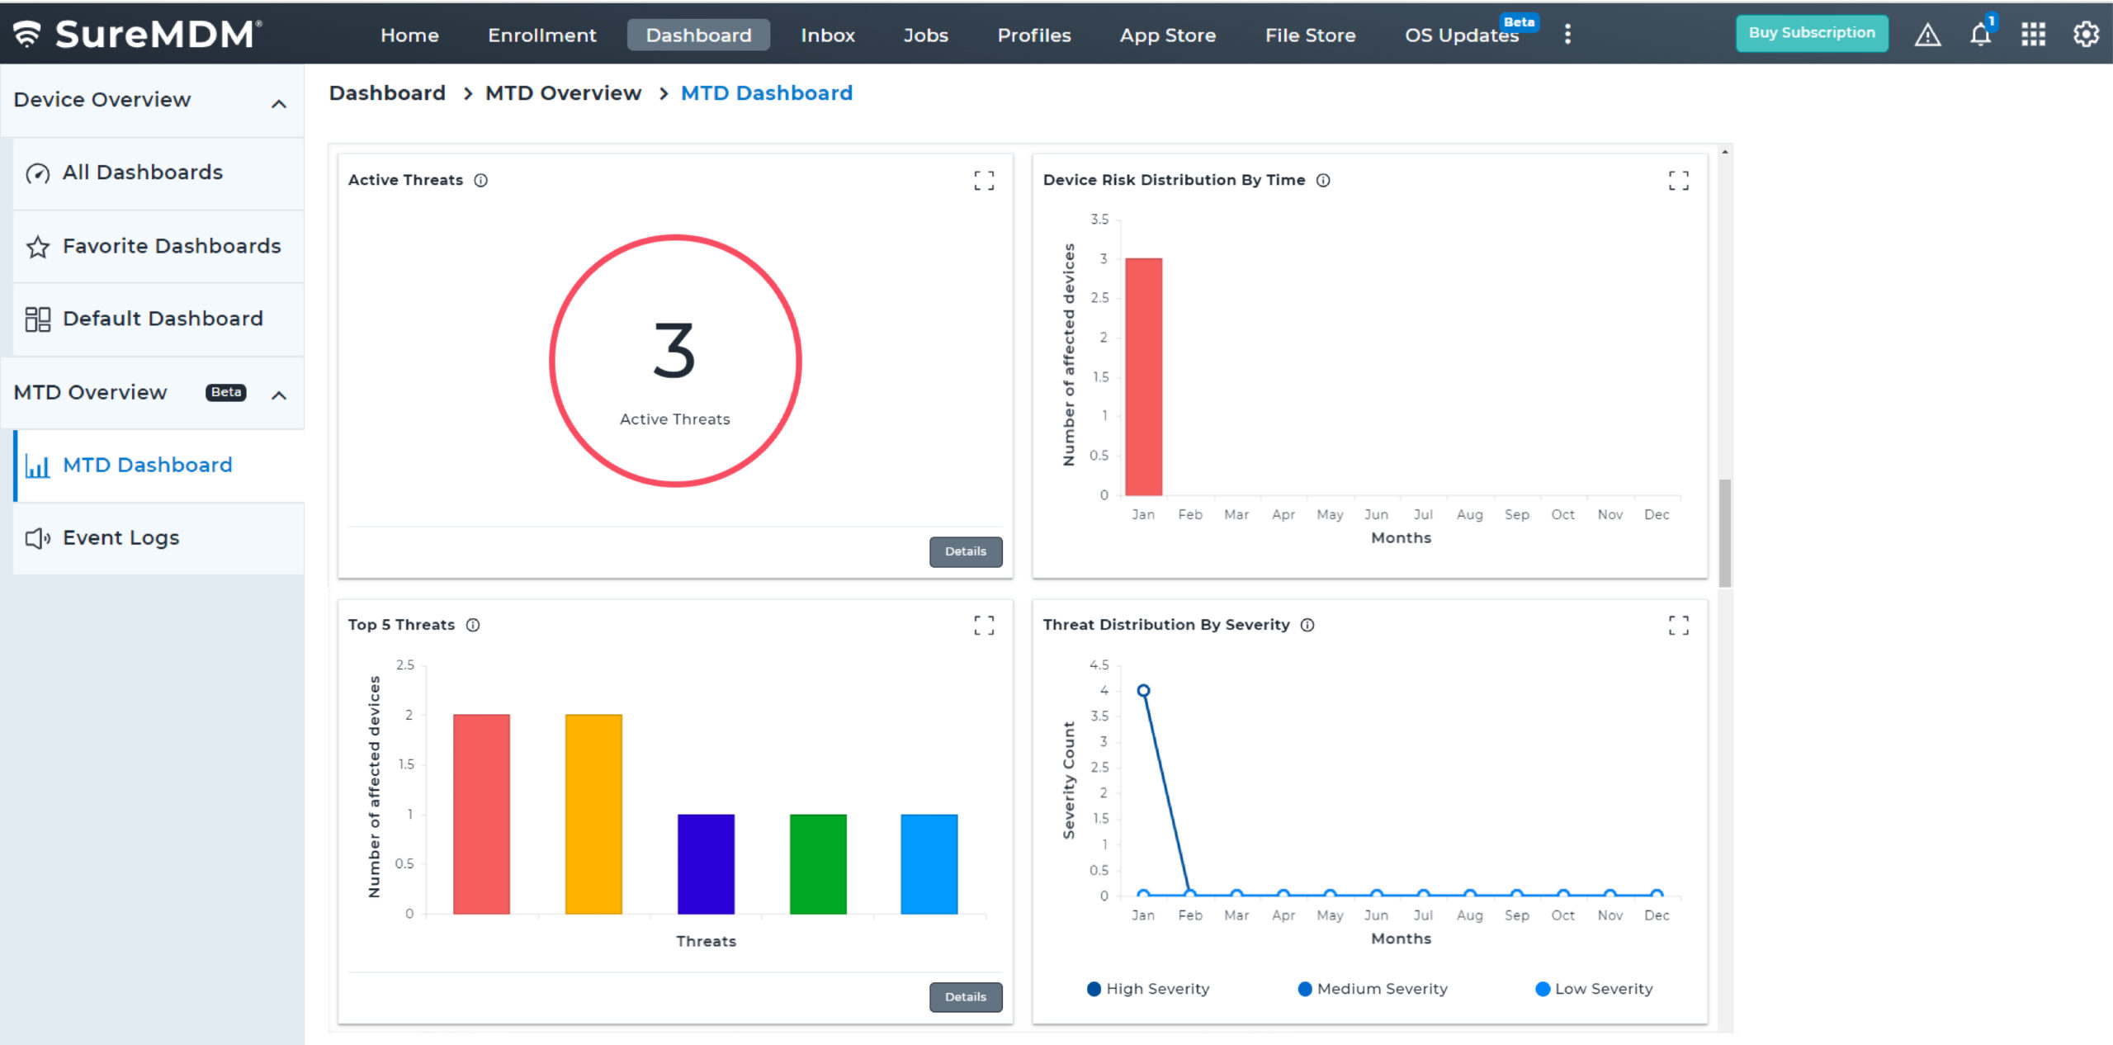Click MTD Dashboard in the breadcrumb

coord(767,93)
